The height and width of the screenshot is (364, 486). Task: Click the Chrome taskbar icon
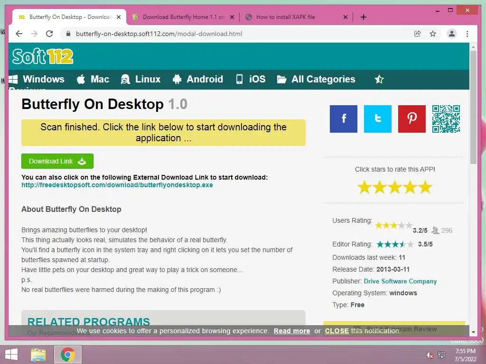point(68,355)
